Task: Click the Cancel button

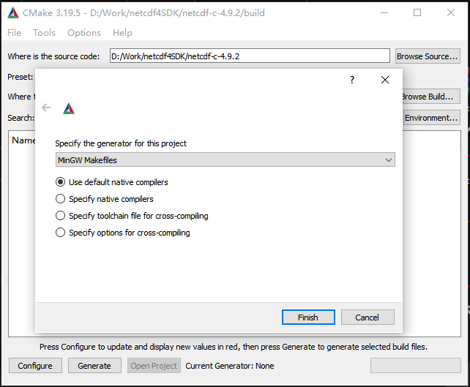Action: [368, 318]
